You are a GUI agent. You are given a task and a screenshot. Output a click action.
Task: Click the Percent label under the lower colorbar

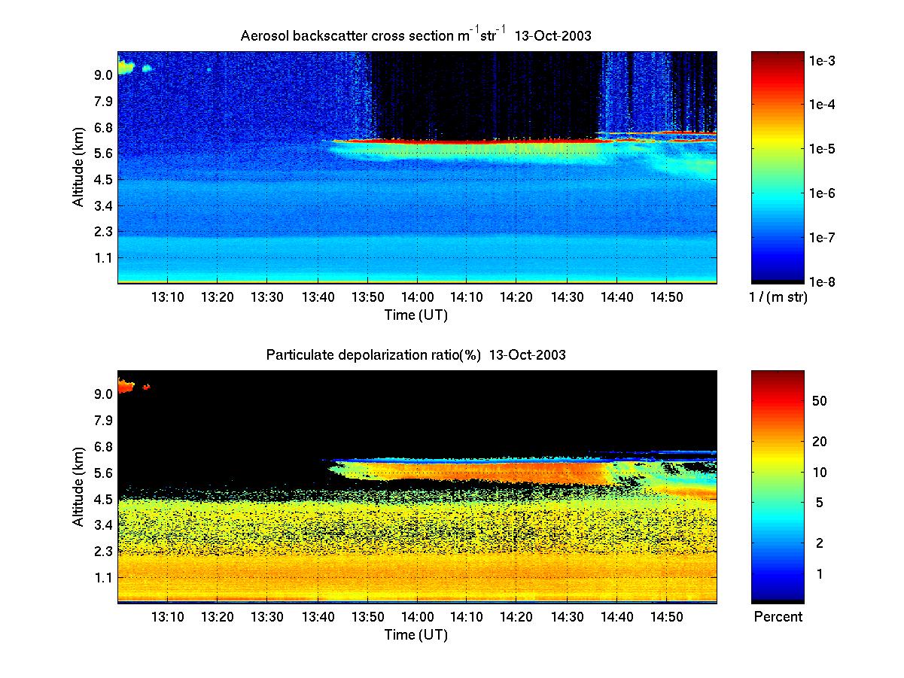pyautogui.click(x=778, y=617)
